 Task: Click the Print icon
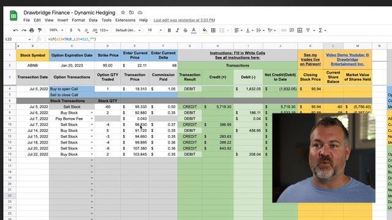click(31, 30)
